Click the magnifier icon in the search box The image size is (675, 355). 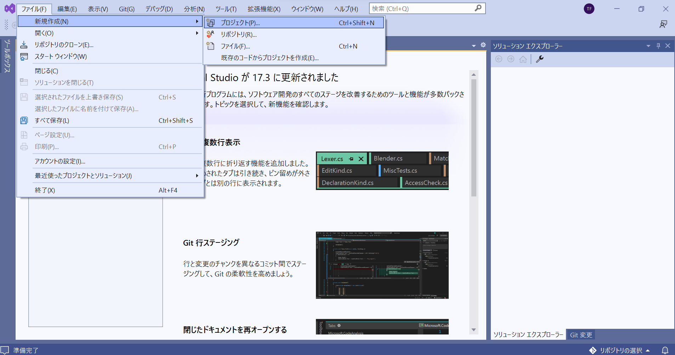coord(478,8)
